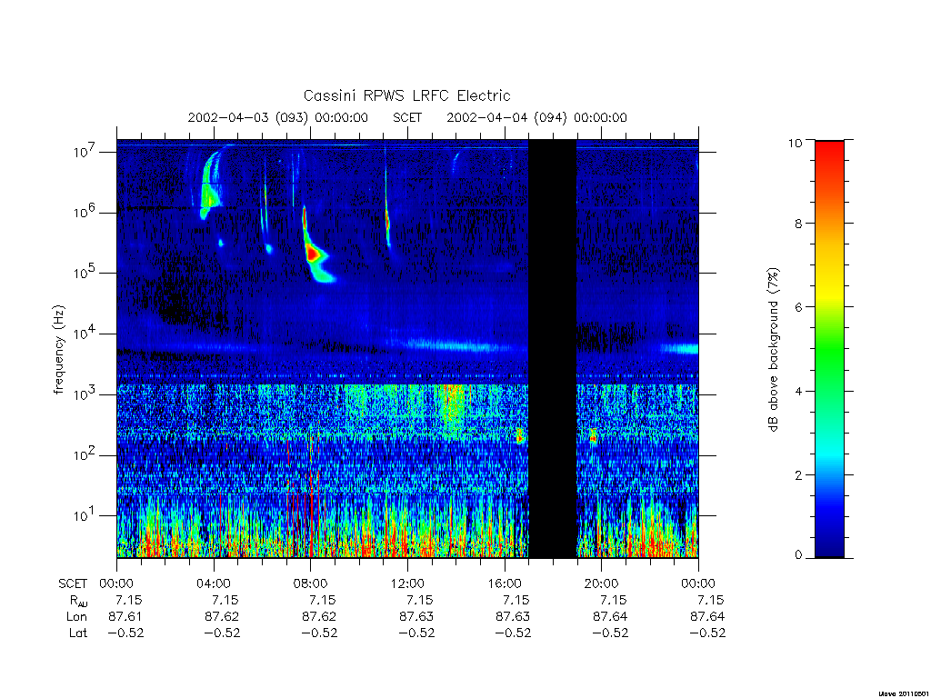The height and width of the screenshot is (698, 931).
Task: Click the "dB above background (7%)" colorbar title
Action: pyautogui.click(x=773, y=349)
